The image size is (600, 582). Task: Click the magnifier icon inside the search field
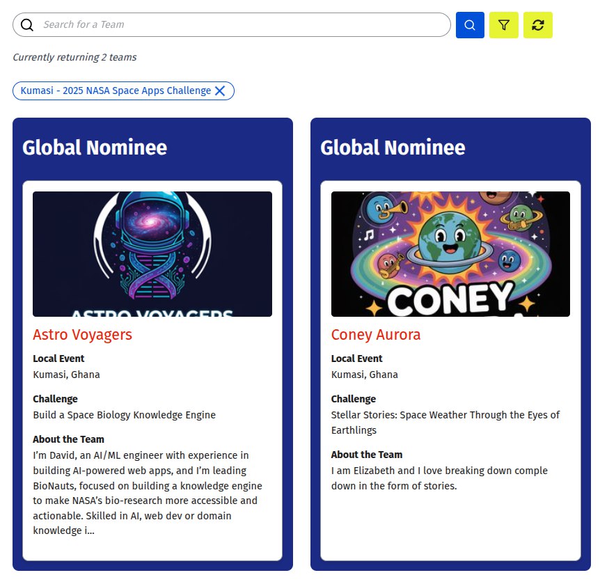(x=26, y=25)
